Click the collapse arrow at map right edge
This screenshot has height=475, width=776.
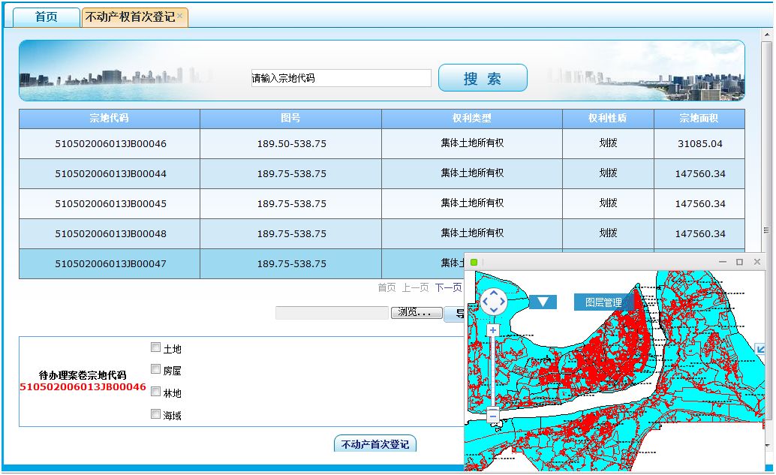760,349
